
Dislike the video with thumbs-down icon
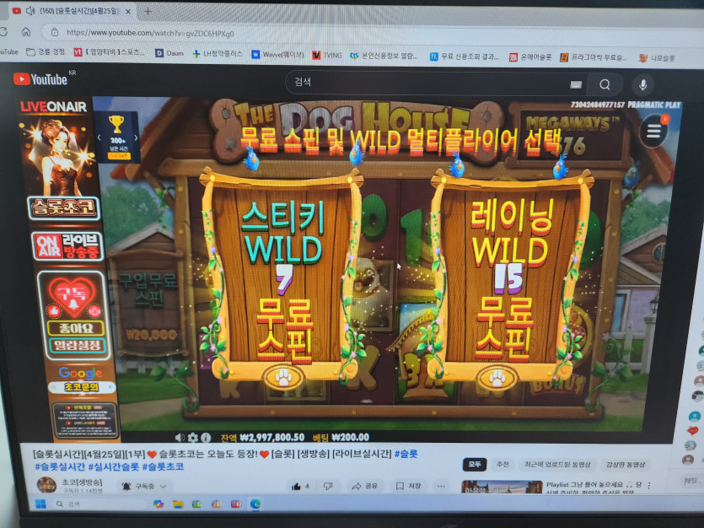click(328, 486)
